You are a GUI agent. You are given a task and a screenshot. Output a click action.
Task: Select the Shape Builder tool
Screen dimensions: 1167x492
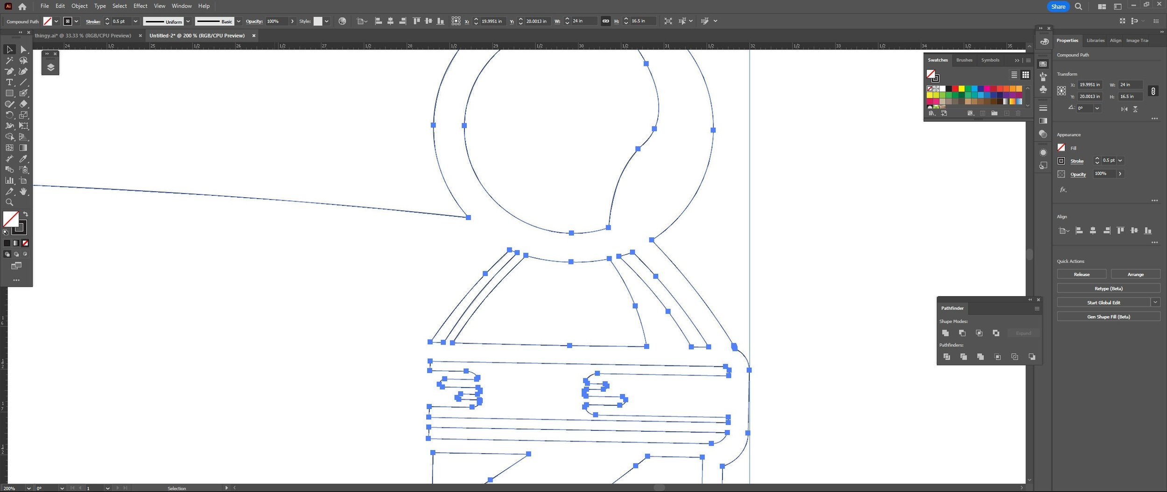click(9, 137)
